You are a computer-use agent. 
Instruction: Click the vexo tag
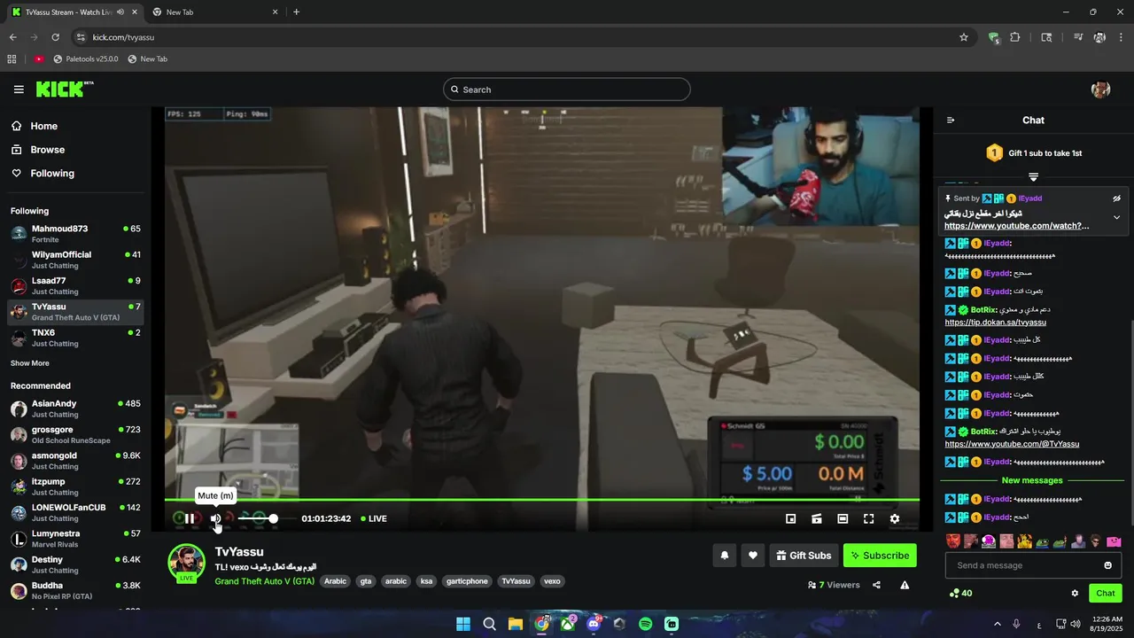[x=552, y=581]
